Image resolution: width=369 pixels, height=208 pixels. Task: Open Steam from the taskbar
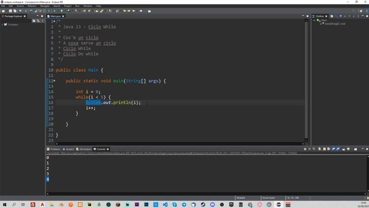203,205
